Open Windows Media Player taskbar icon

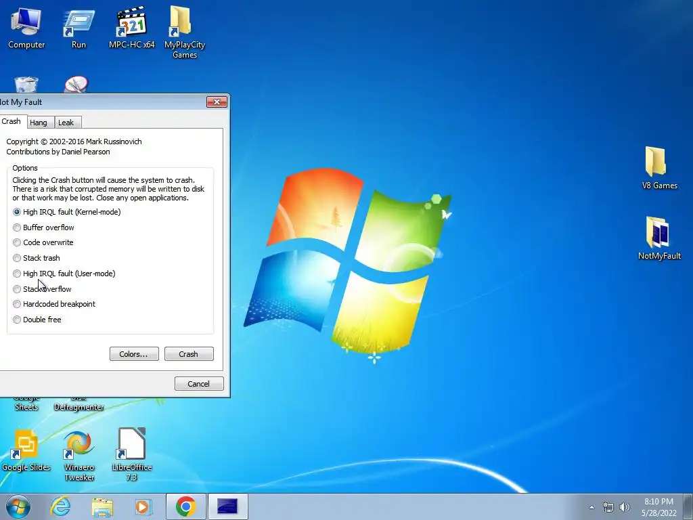click(142, 506)
